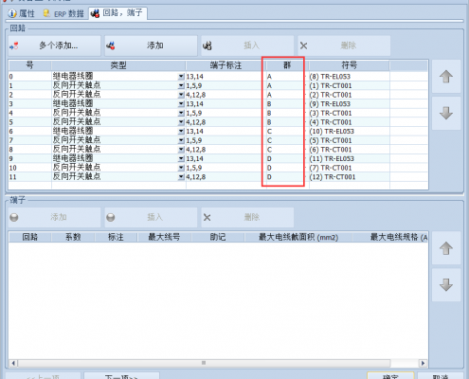469x379 pixels.
Task: Click the terminals 添加 add sphere icon
Action: click(x=14, y=217)
